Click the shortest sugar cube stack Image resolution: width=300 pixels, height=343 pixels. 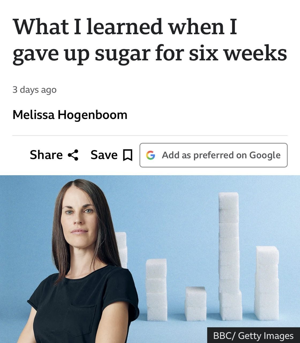point(196,304)
